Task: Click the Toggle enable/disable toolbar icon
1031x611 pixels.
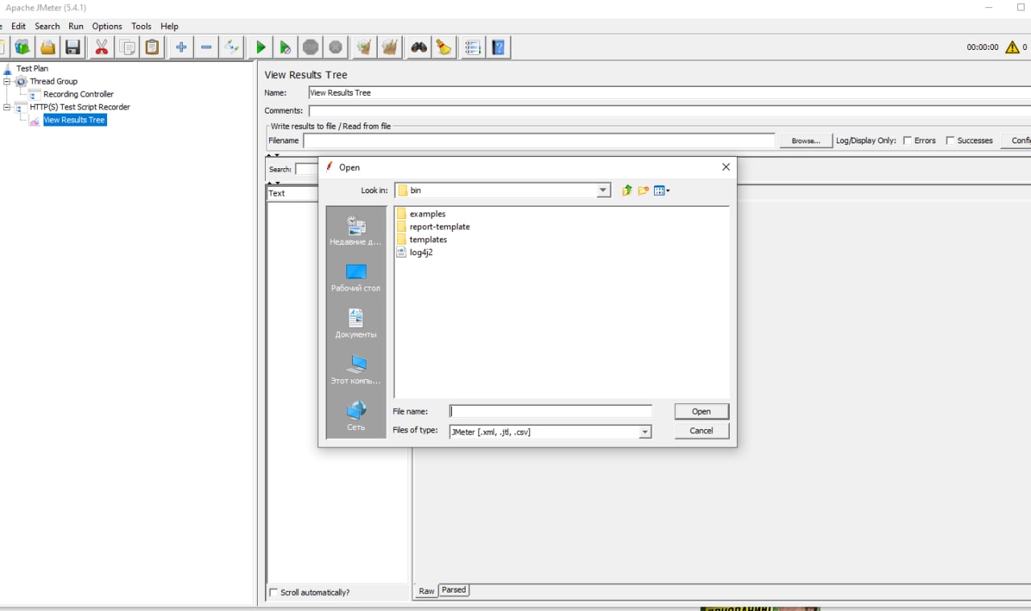Action: 231,47
